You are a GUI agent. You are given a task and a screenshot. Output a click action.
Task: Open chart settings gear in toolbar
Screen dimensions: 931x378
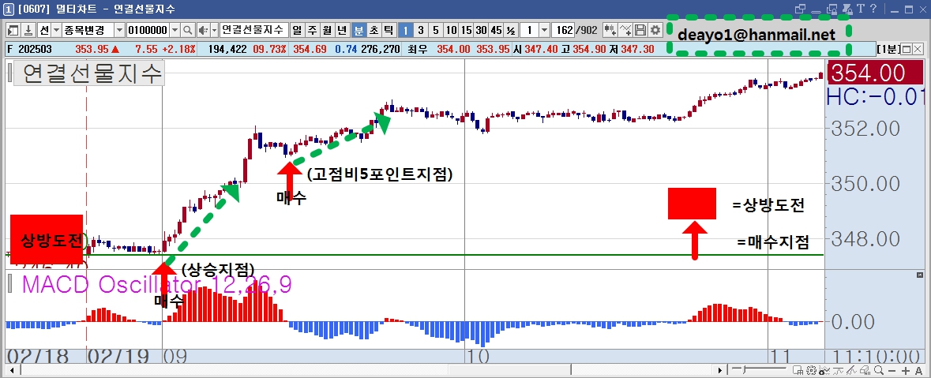(x=655, y=30)
